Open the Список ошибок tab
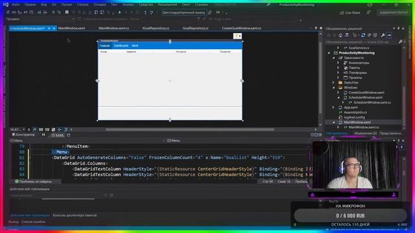Image resolution: width=415 pixels, height=233 pixels. [33, 222]
